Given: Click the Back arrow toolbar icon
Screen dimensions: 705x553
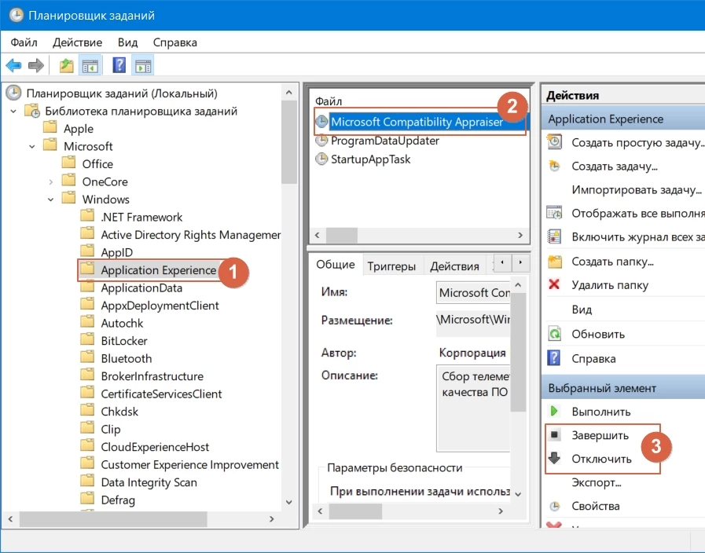Looking at the screenshot, I should tap(13, 65).
